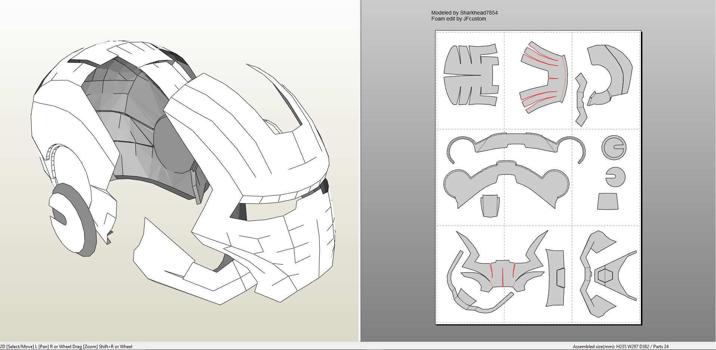Click the Assembled size readout in status bar
716x350 pixels.
coord(620,347)
